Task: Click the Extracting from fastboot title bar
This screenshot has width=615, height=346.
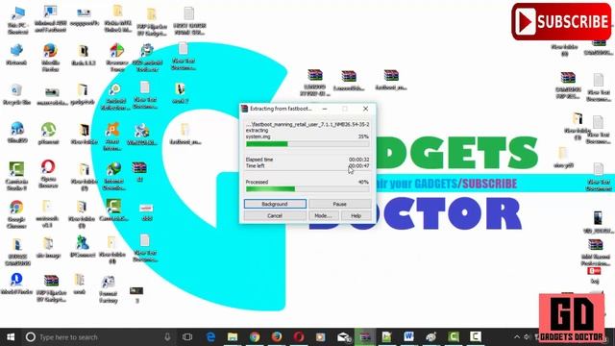Action: pyautogui.click(x=281, y=109)
